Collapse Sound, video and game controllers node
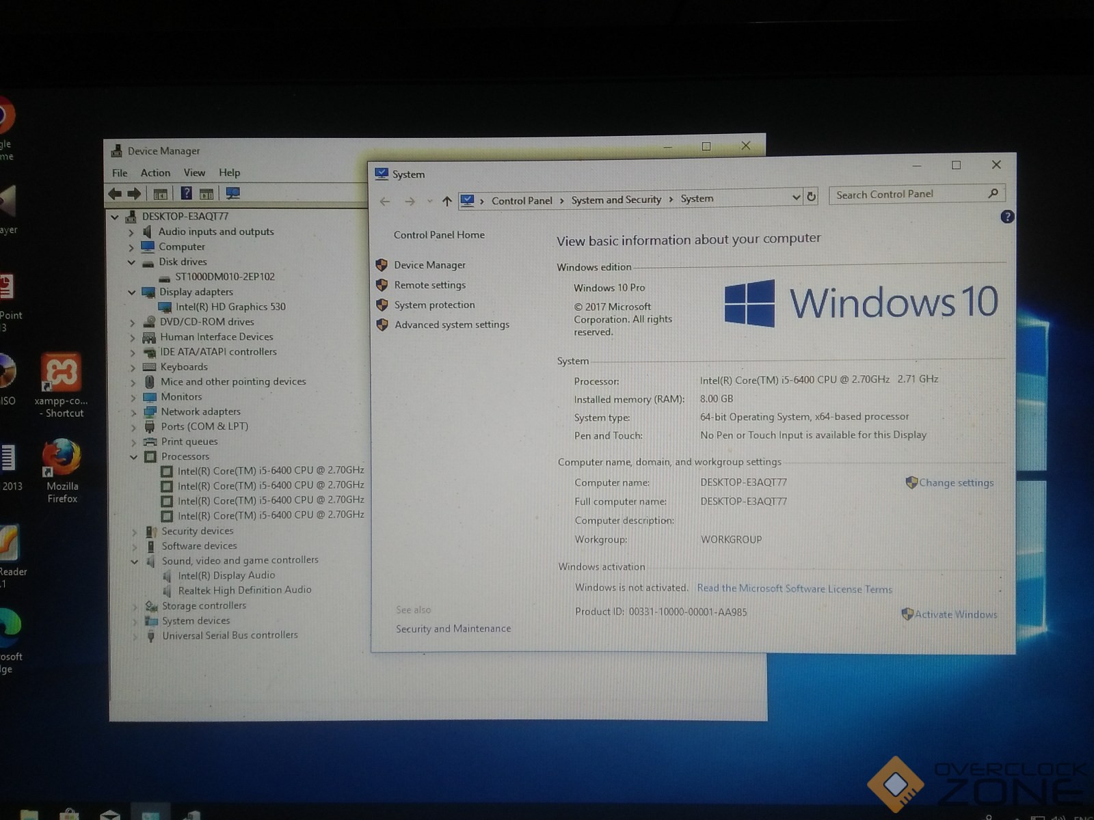This screenshot has height=820, width=1094. (x=134, y=562)
